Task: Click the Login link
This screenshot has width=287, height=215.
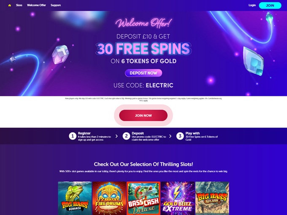Action: (252, 5)
